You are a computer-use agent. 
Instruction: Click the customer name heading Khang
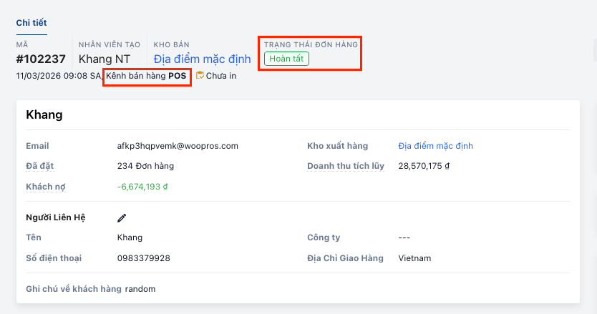click(44, 114)
